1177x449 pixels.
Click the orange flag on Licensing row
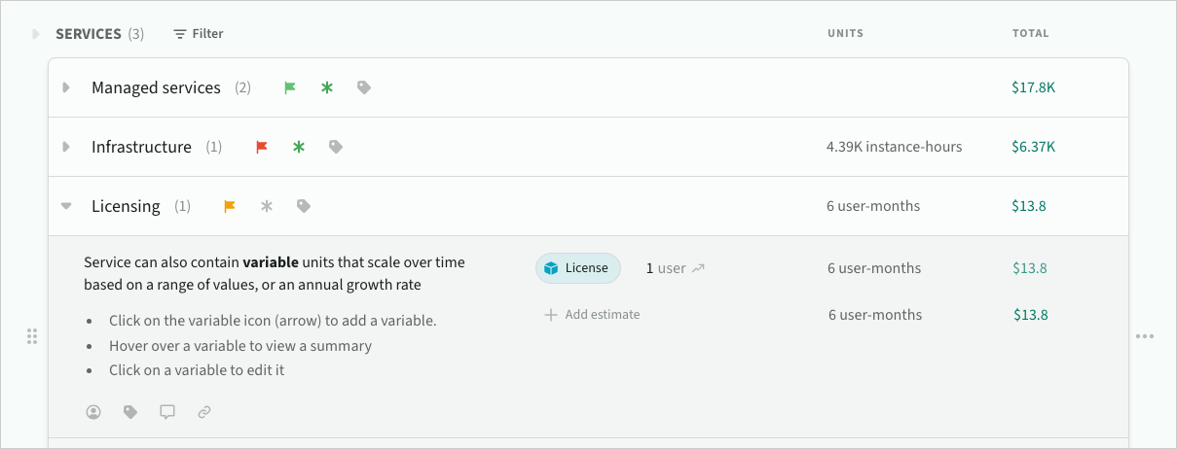point(230,206)
